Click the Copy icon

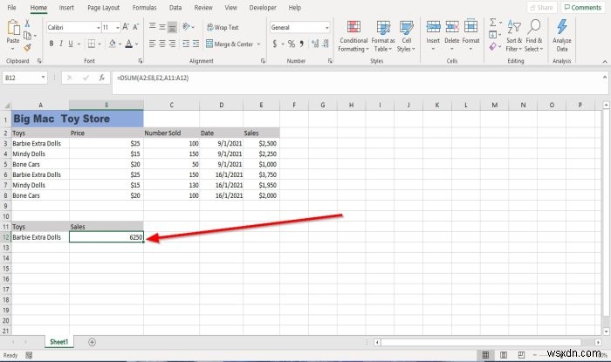(27, 36)
